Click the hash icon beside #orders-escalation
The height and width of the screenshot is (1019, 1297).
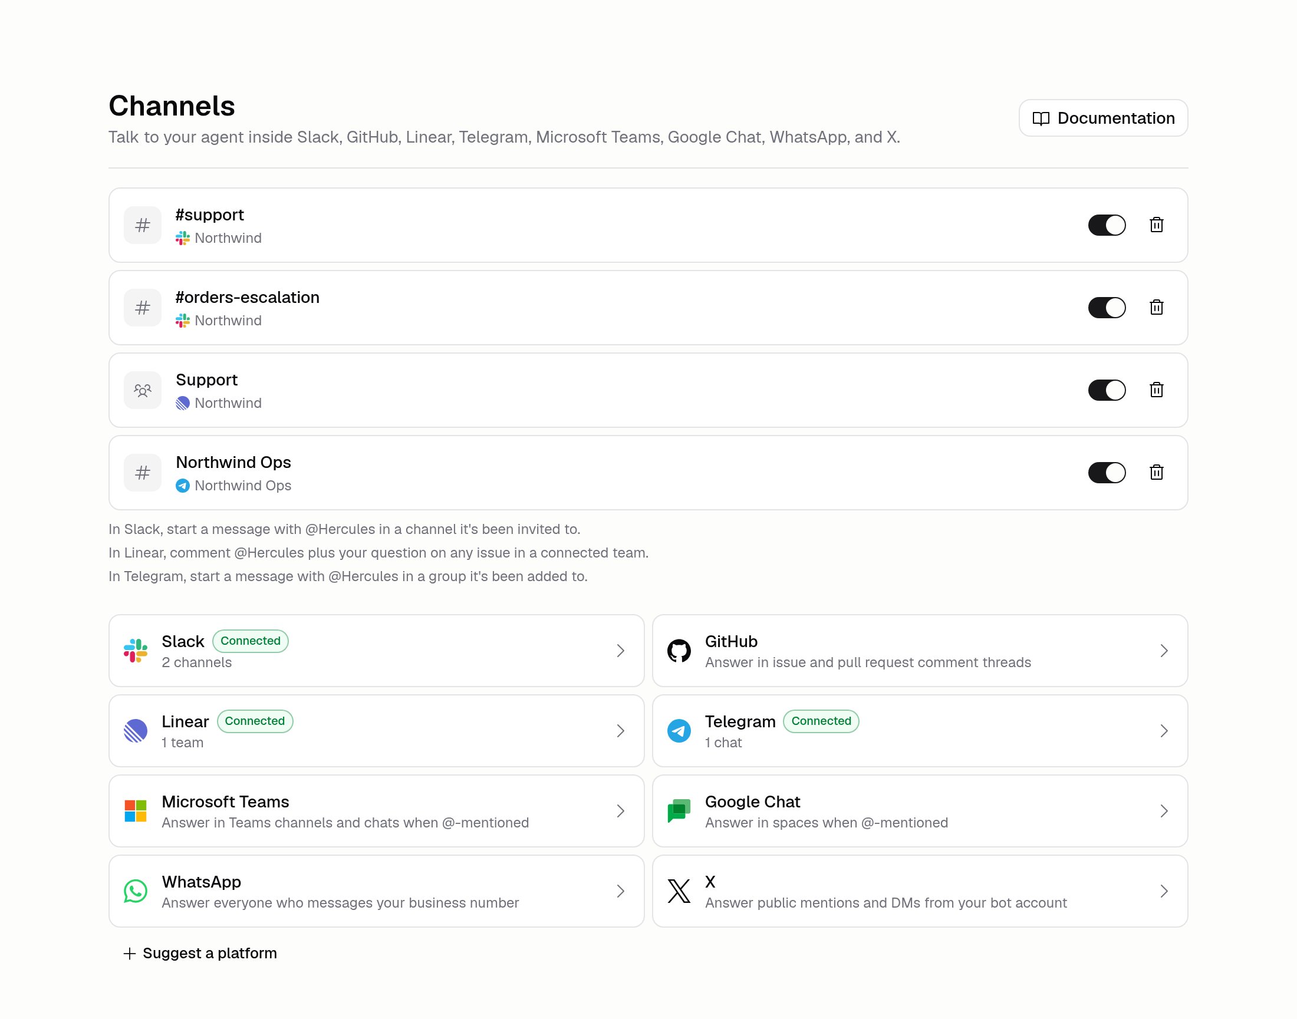pyautogui.click(x=143, y=307)
